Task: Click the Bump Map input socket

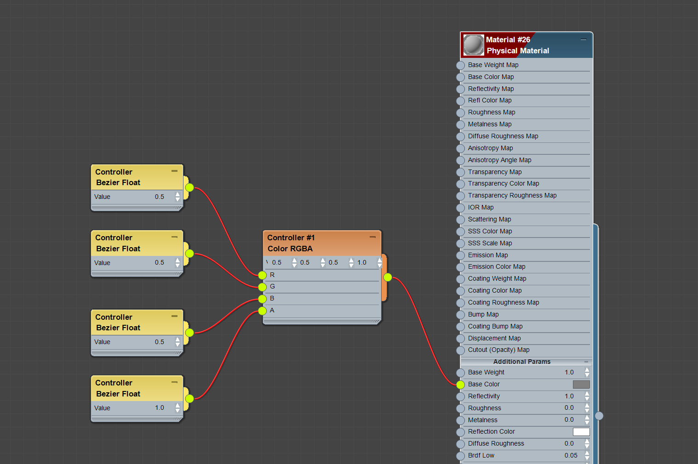Action: 461,315
